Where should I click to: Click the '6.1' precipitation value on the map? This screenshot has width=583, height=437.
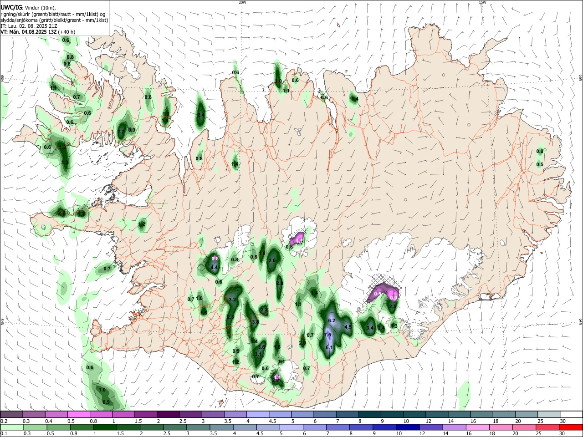(x=329, y=347)
